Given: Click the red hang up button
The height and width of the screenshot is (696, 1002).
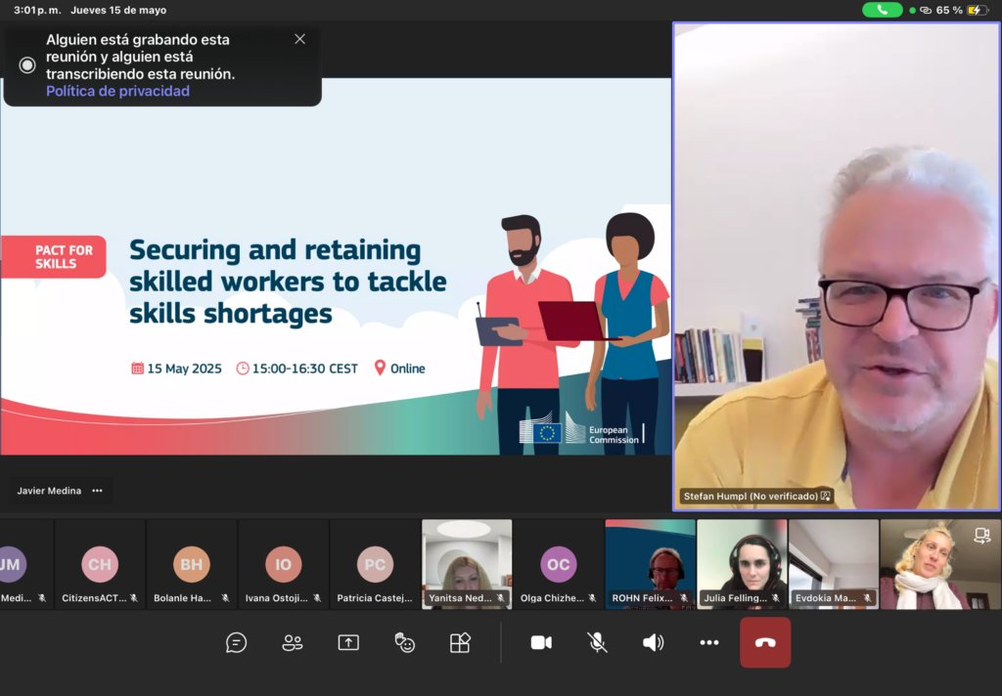Looking at the screenshot, I should click(764, 642).
